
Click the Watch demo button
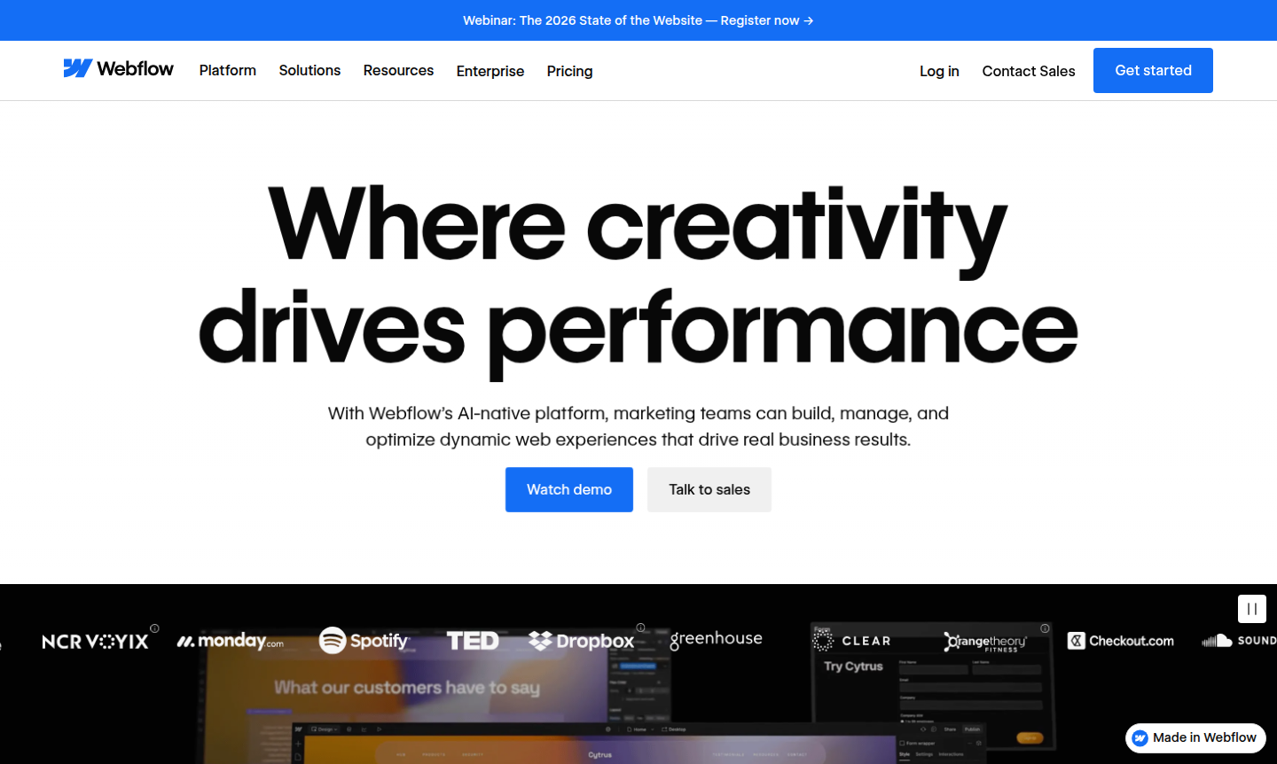(569, 489)
